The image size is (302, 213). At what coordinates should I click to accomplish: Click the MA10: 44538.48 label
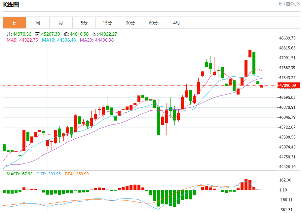[x=59, y=40]
